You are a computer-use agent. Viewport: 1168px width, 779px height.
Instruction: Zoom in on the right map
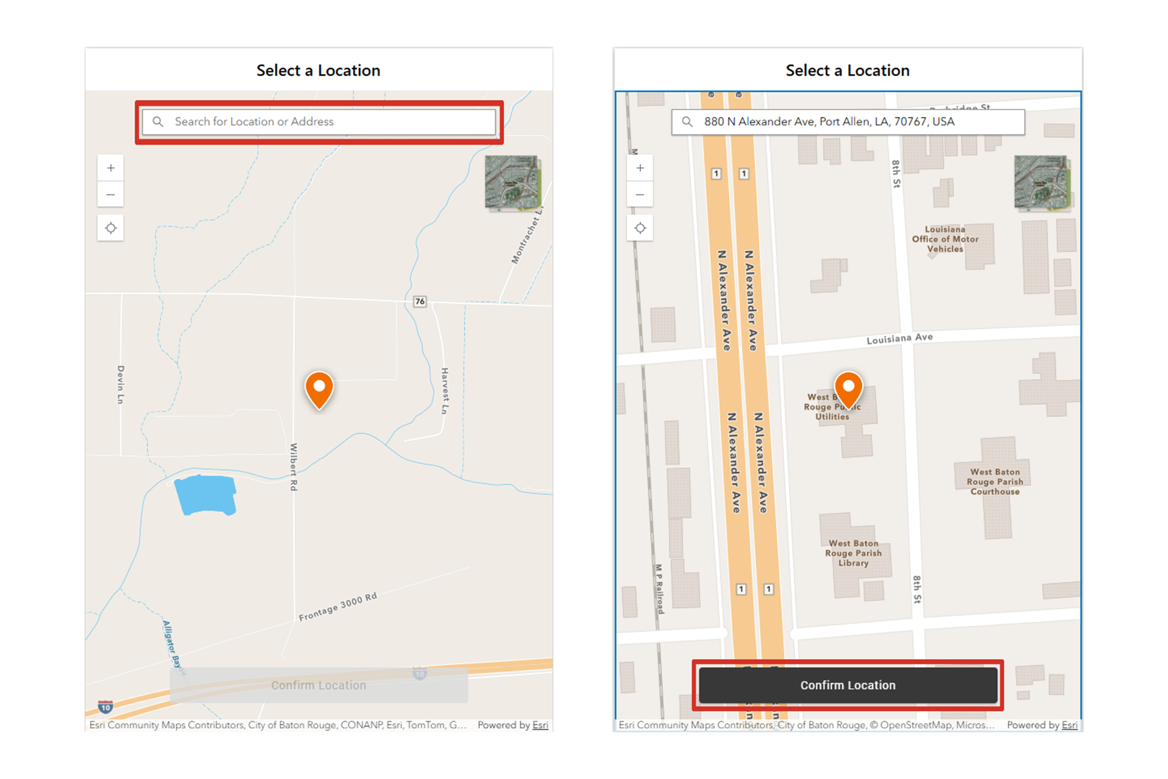click(x=640, y=168)
